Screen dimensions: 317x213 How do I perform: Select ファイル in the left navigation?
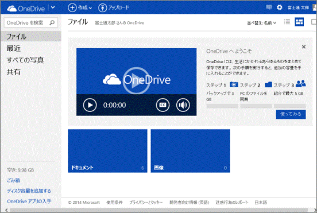(31, 36)
